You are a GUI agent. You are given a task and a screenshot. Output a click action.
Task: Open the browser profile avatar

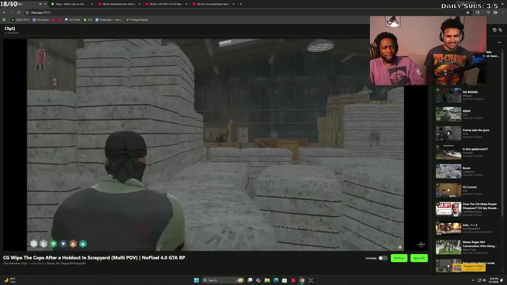coord(495,12)
